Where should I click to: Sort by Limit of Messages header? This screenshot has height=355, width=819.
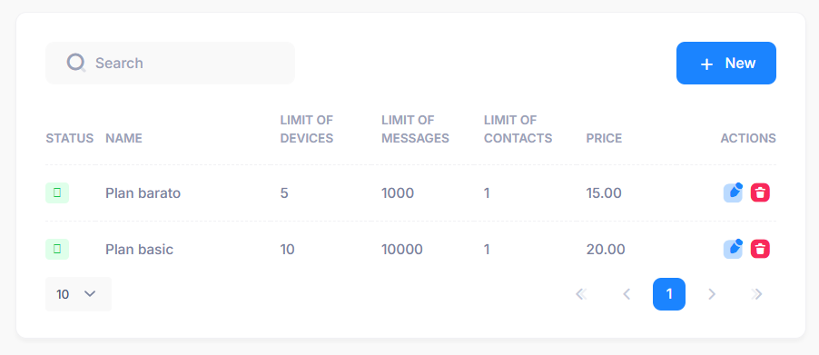pos(415,130)
